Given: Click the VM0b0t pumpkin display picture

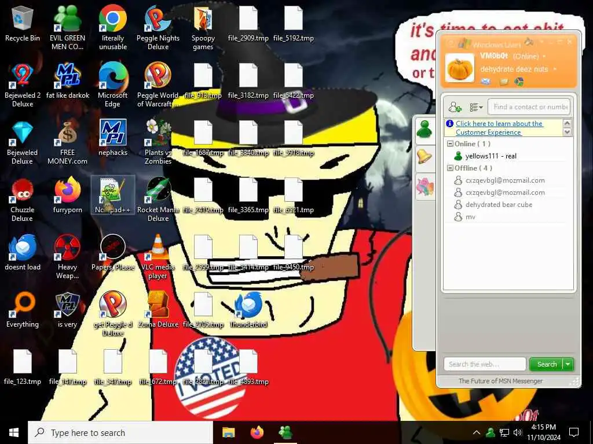Looking at the screenshot, I should (459, 68).
